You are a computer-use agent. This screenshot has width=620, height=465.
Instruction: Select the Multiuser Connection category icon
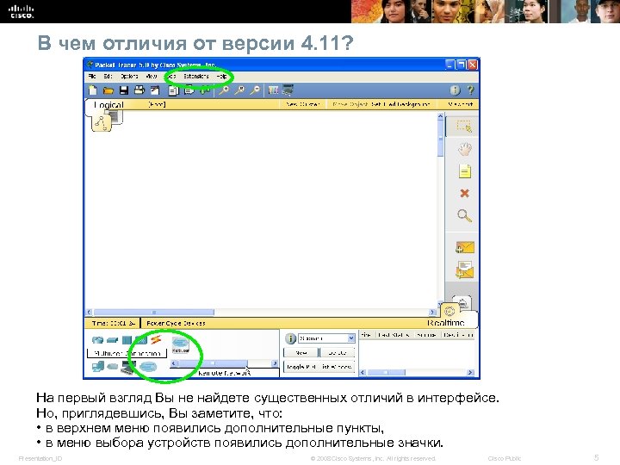point(148,367)
